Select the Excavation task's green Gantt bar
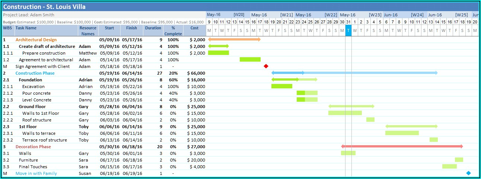Viewport: 481px width, 179px height. [281, 87]
